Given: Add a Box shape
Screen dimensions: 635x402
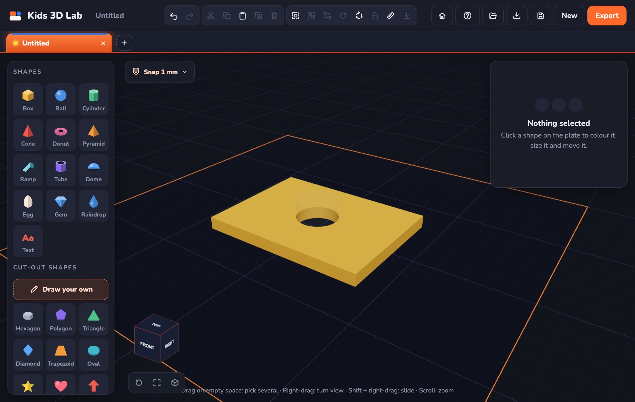Looking at the screenshot, I should coord(28,99).
